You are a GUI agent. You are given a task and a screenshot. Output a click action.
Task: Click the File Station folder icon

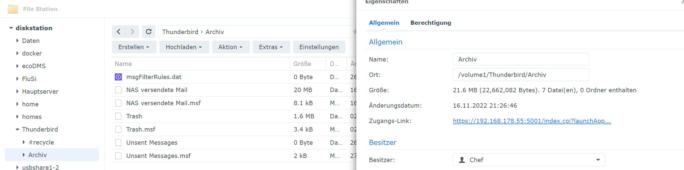(13, 9)
